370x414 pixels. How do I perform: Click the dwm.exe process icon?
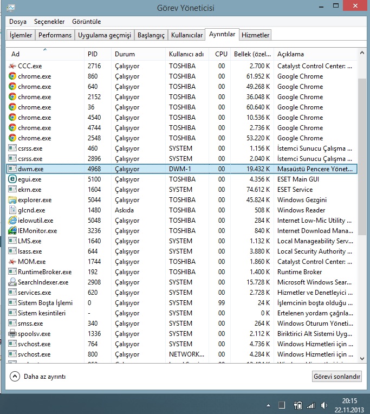click(12, 169)
